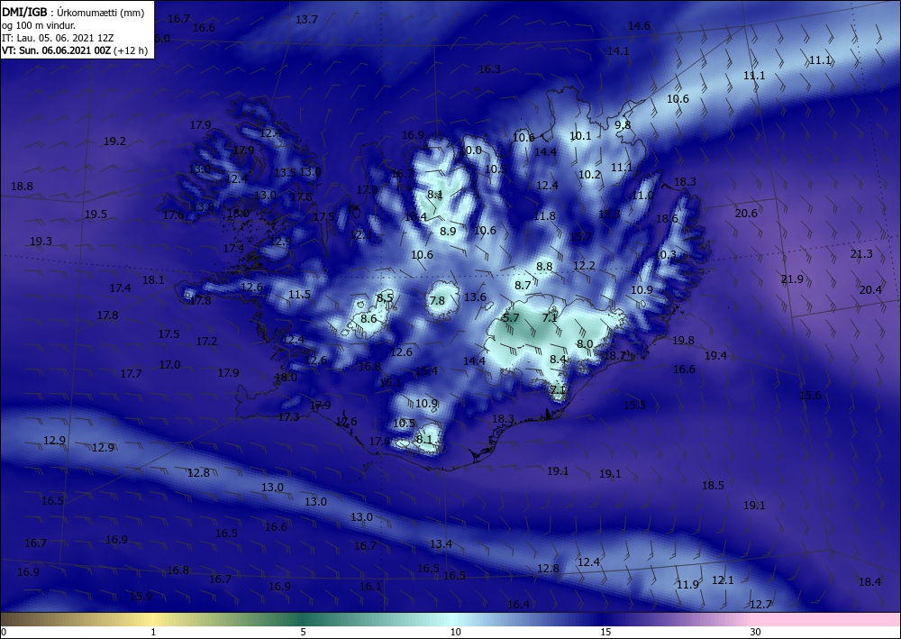Click the 17.7 value southwest of Iceland
The image size is (901, 639).
point(131,374)
